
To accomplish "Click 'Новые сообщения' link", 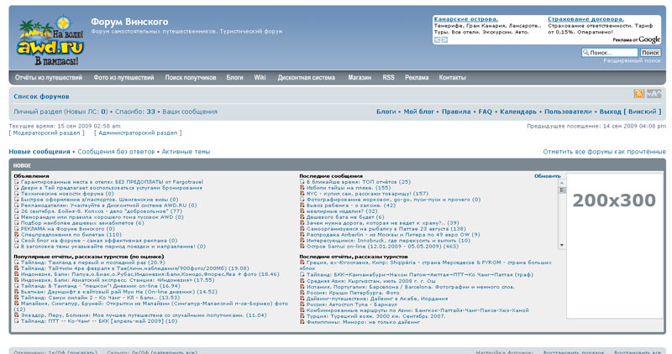I will [x=39, y=152].
